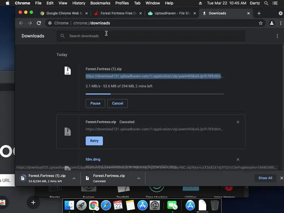Open the Apple menu
The height and width of the screenshot is (213, 284).
(7, 3)
